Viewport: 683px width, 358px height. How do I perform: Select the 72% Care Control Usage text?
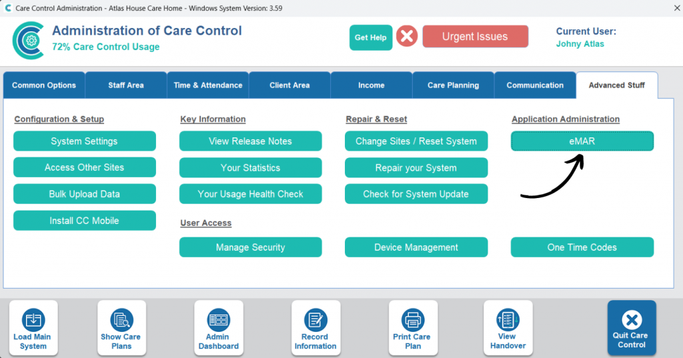tap(106, 47)
